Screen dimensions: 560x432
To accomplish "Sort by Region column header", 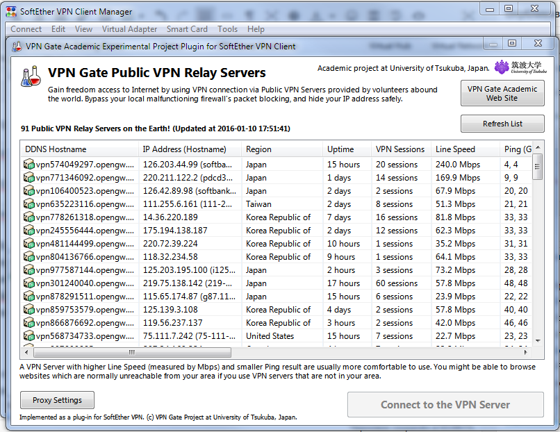I will tap(282, 149).
